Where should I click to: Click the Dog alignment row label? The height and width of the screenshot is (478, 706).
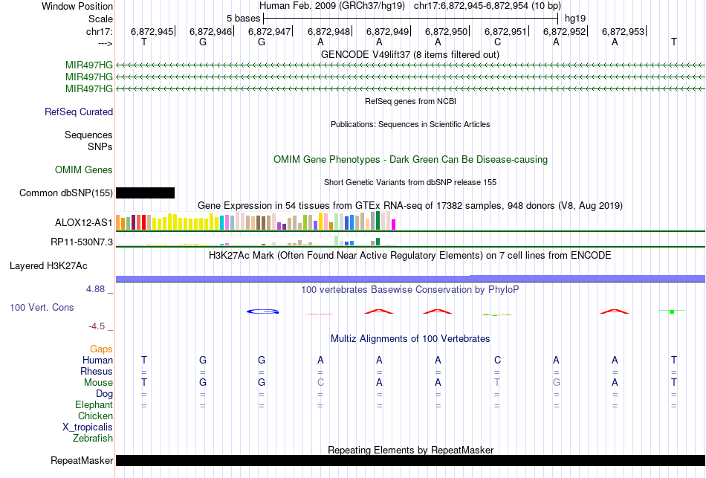104,394
